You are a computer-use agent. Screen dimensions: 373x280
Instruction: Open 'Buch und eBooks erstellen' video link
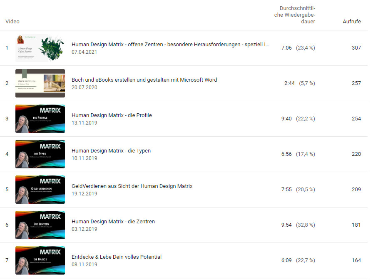(144, 80)
